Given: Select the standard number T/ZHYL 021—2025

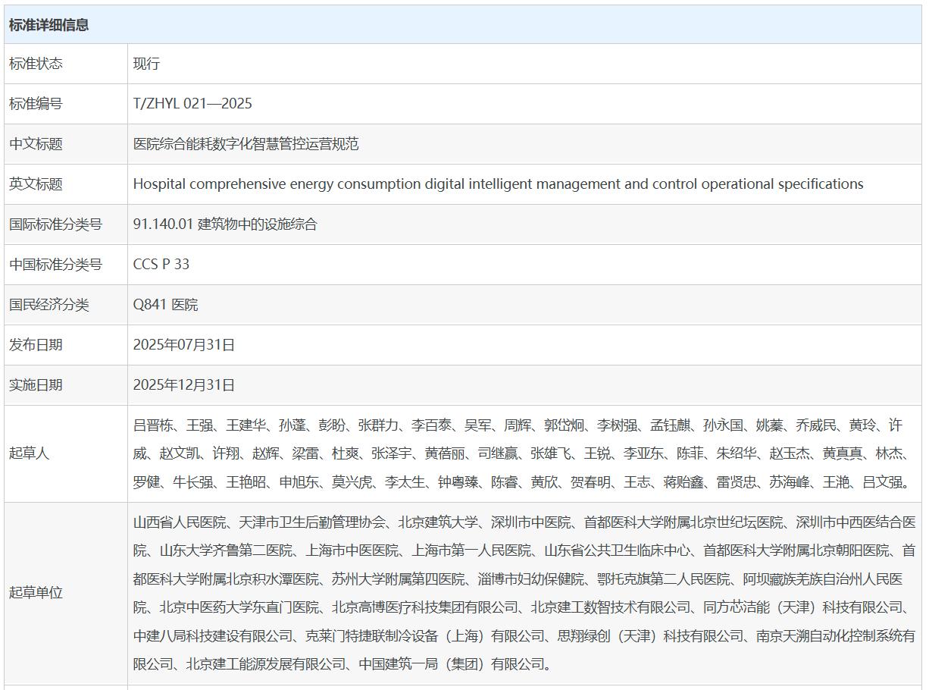Looking at the screenshot, I should click(x=192, y=104).
